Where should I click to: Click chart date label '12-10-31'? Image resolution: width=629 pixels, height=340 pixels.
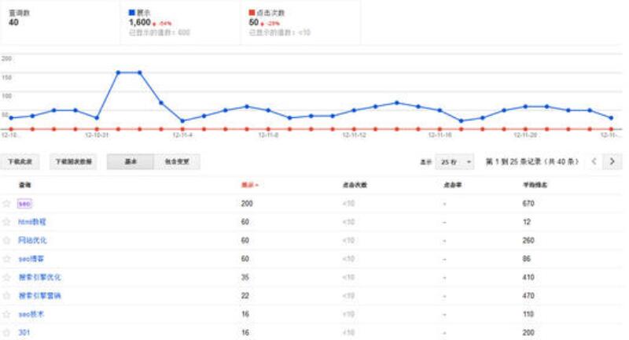click(97, 135)
